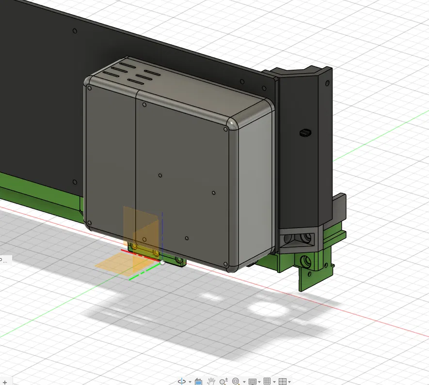The width and height of the screenshot is (429, 385).
Task: Select the Orbit tool in navigation bar
Action: 182,382
